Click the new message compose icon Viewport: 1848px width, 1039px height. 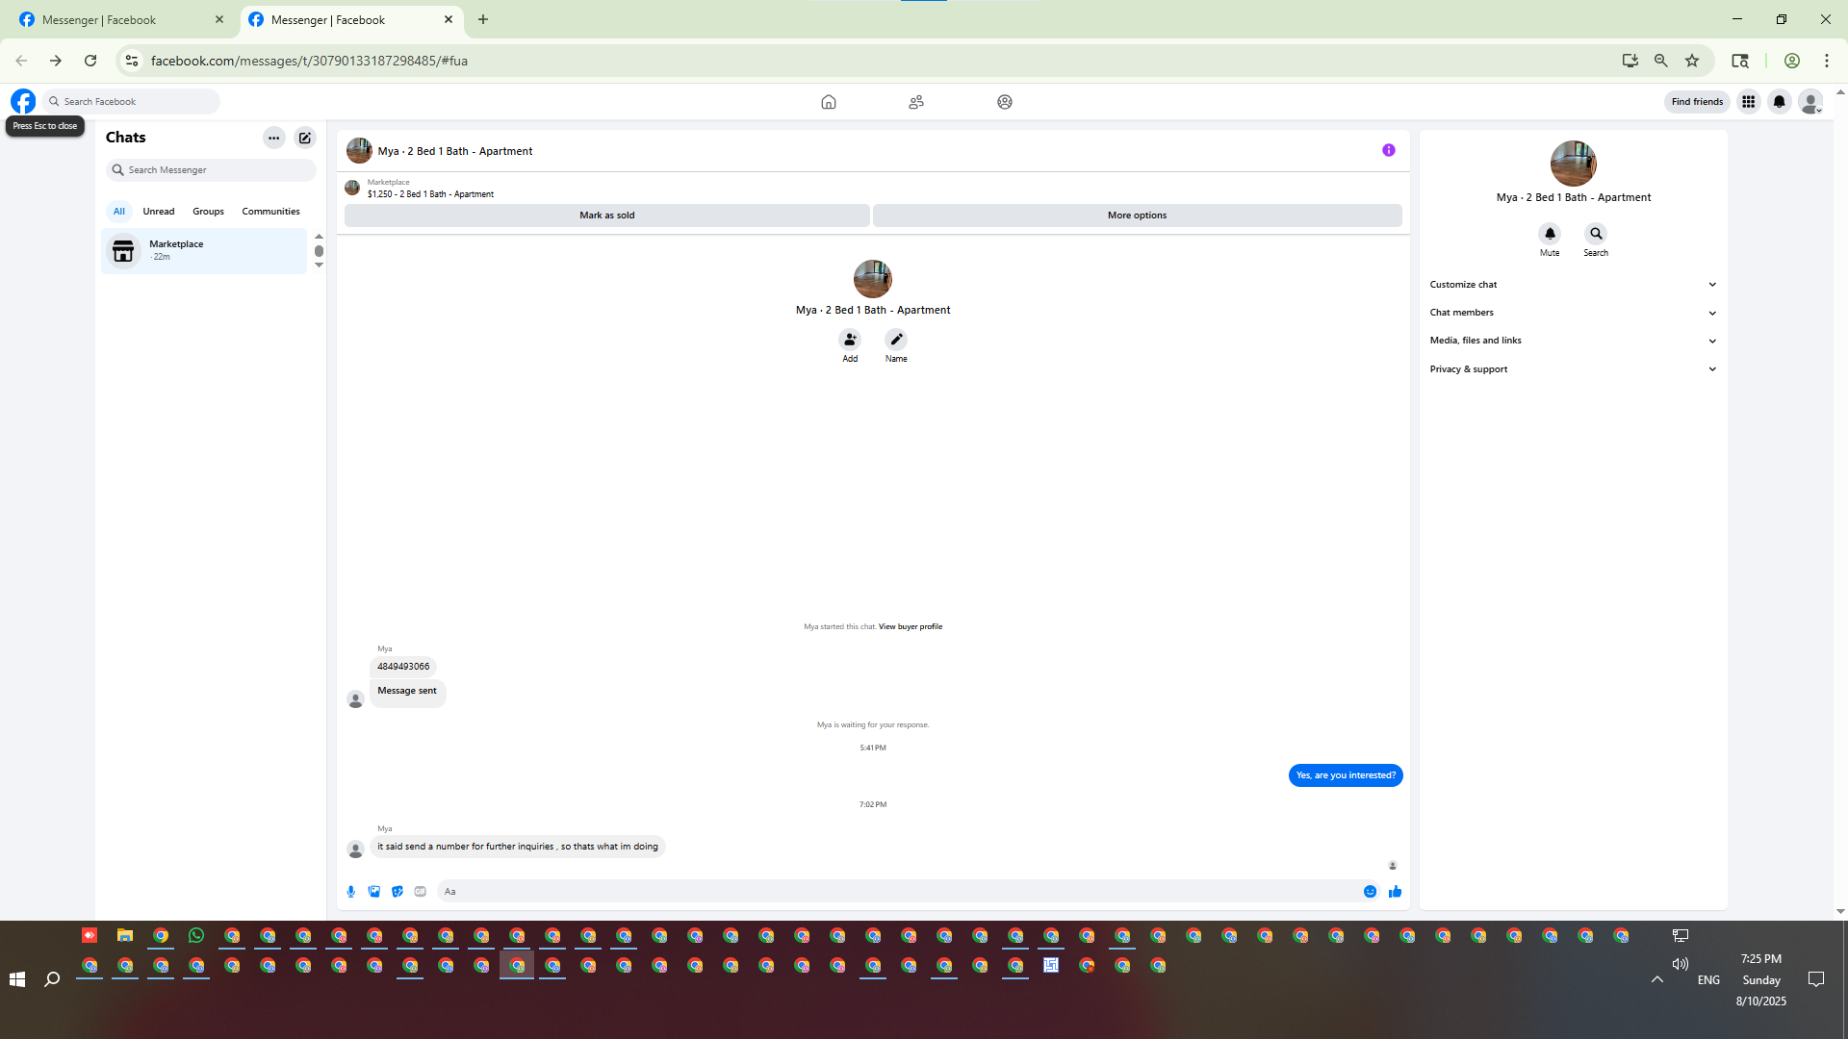(x=305, y=138)
